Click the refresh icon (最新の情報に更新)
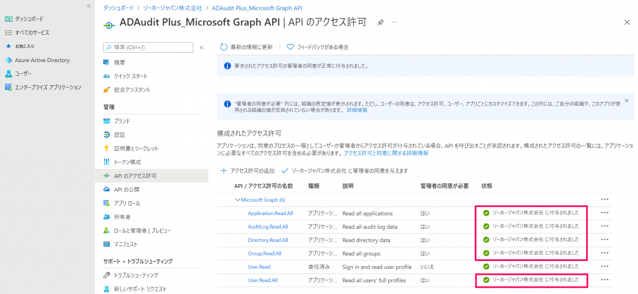 pyautogui.click(x=224, y=47)
